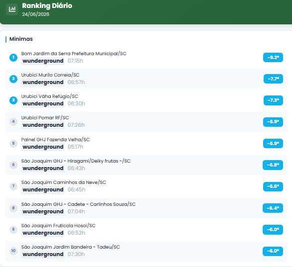292x267 pixels.
Task: Click the rank 10 badge for Jardim Bandeira - Tadeu
Action: (x=13, y=251)
